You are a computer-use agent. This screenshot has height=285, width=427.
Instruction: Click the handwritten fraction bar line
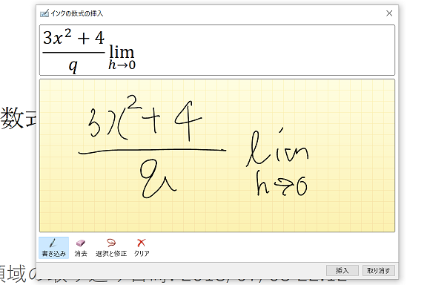[152, 151]
